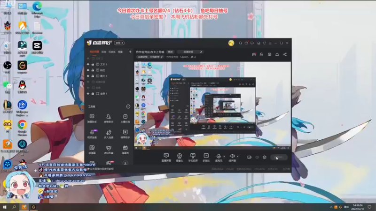The width and height of the screenshot is (376, 211).
Task: Unlock the 文本 1 source with its lock icon
Action: pos(93,64)
